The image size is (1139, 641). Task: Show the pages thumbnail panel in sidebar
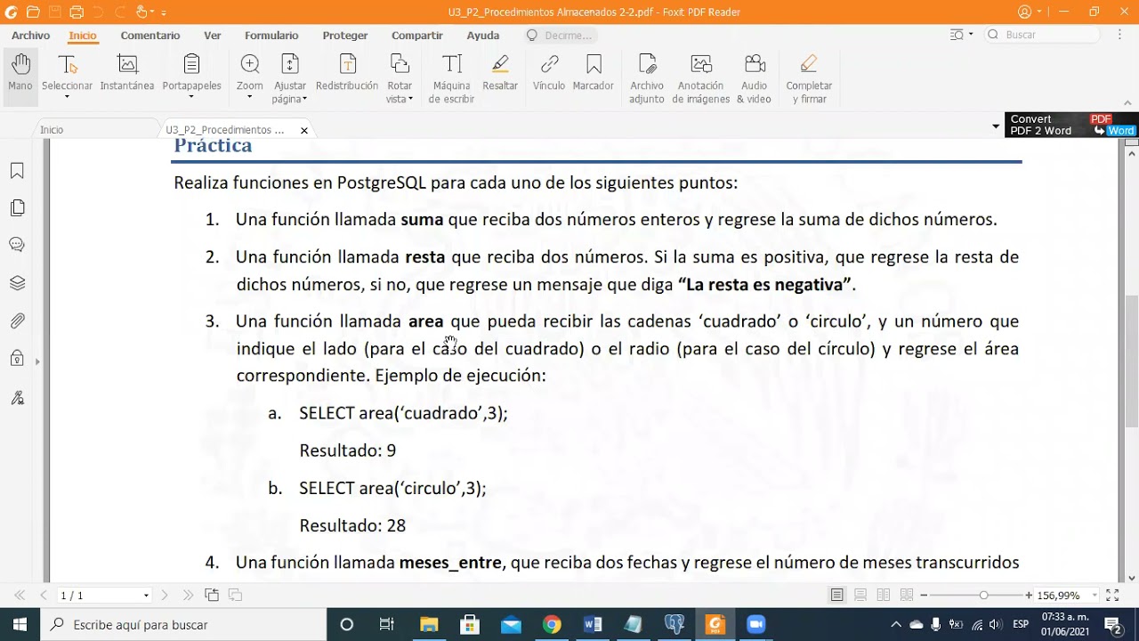click(x=17, y=208)
